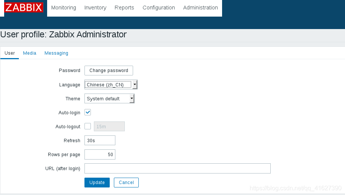The height and width of the screenshot is (195, 345).
Task: Switch to the Messaging tab
Action: click(x=56, y=53)
